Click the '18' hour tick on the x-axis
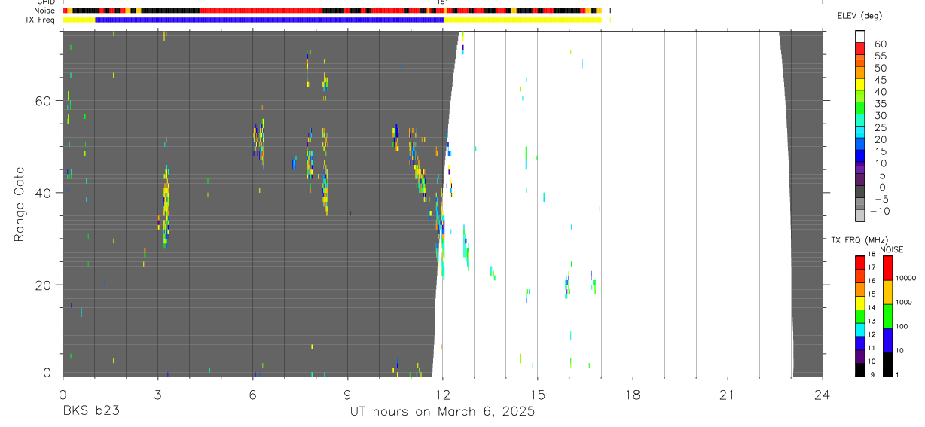The width and height of the screenshot is (925, 427). coord(633,394)
